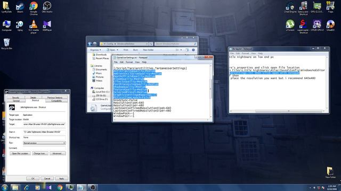Select the KMPlayer desktop shortcut
This screenshot has height=191, width=341.
click(47, 26)
